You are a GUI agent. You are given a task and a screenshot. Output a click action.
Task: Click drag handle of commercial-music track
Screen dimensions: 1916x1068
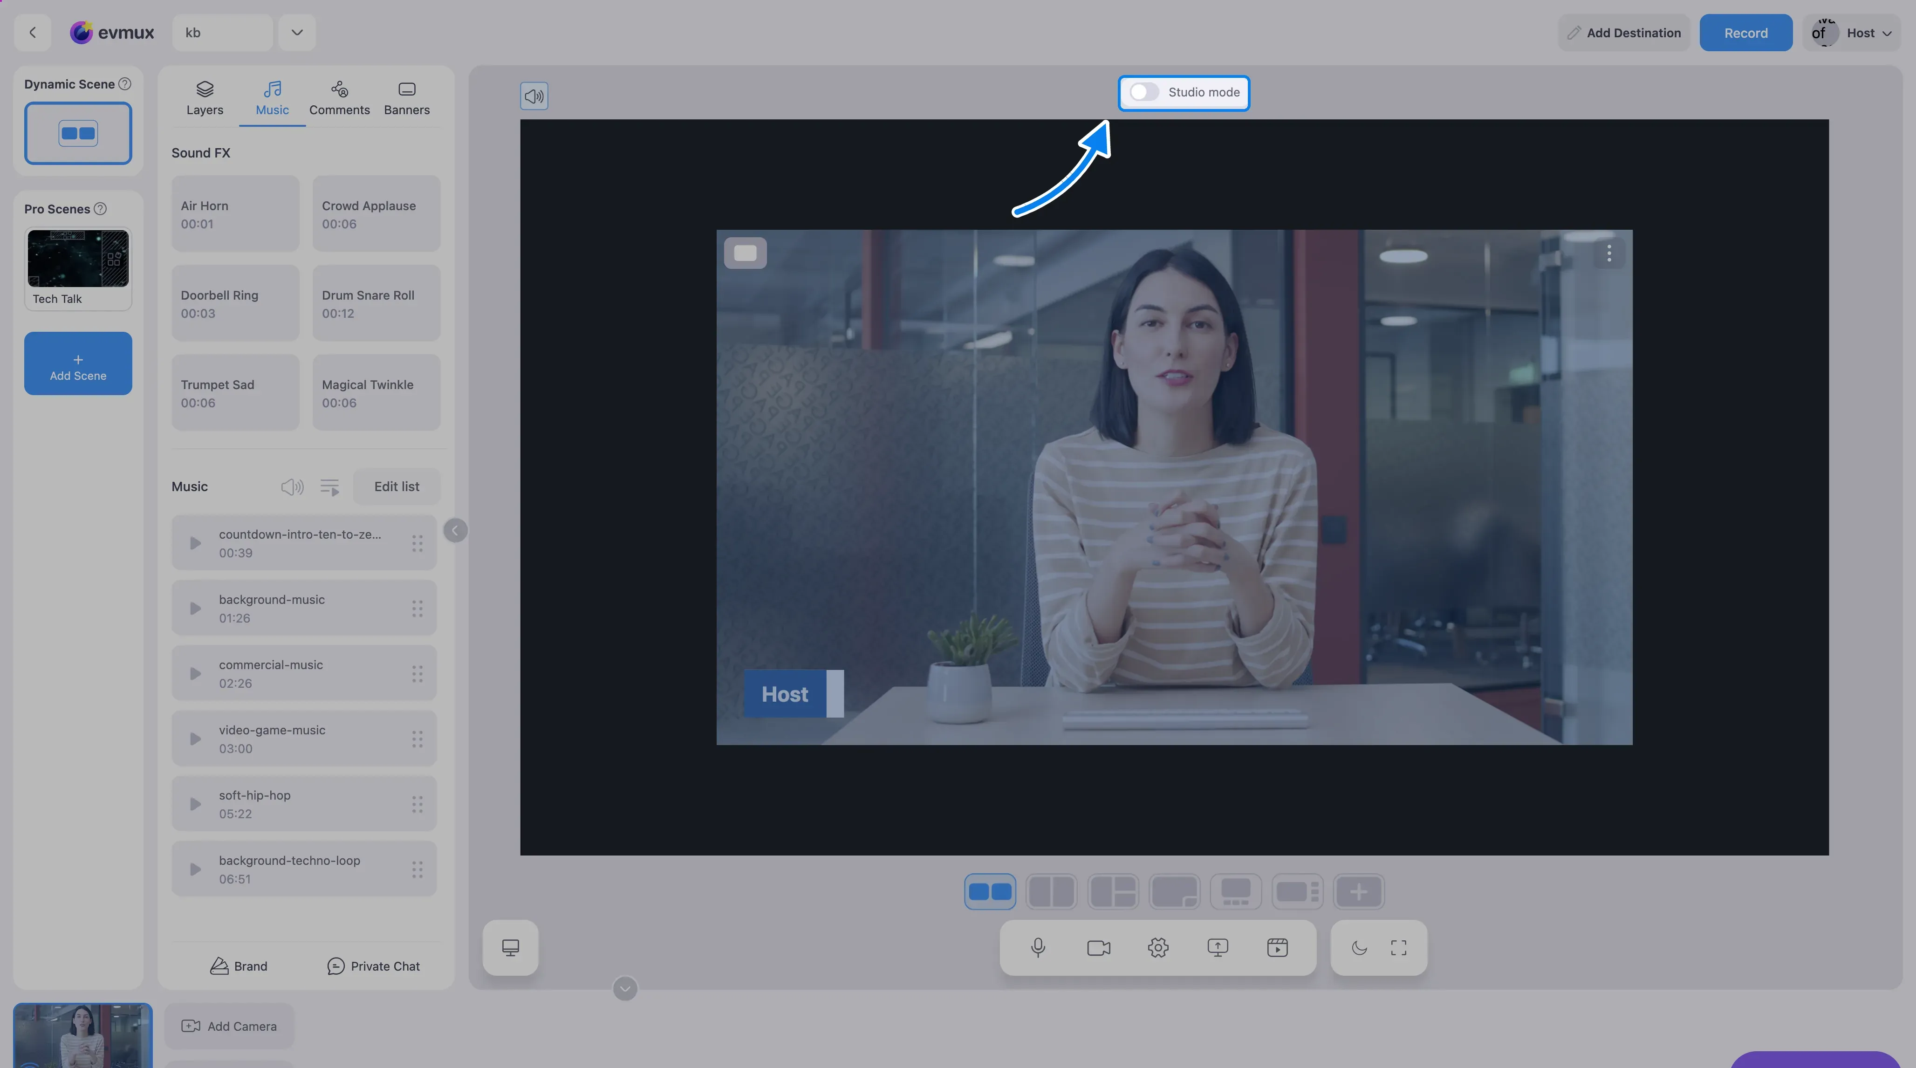tap(417, 674)
